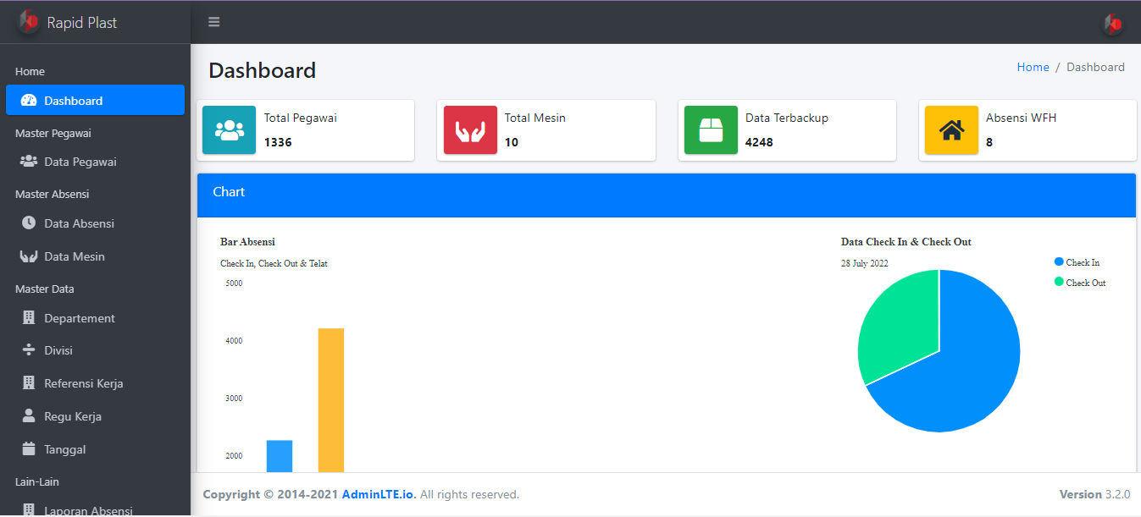Select Departement from sidebar
1141x517 pixels.
click(80, 318)
